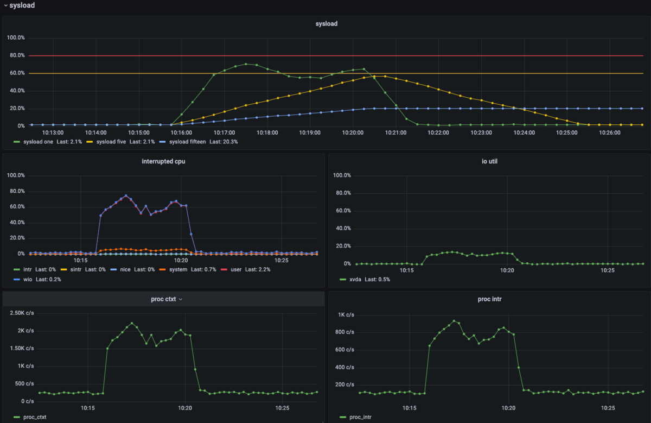
Task: Open the sysload panel title menu
Action: 327,23
